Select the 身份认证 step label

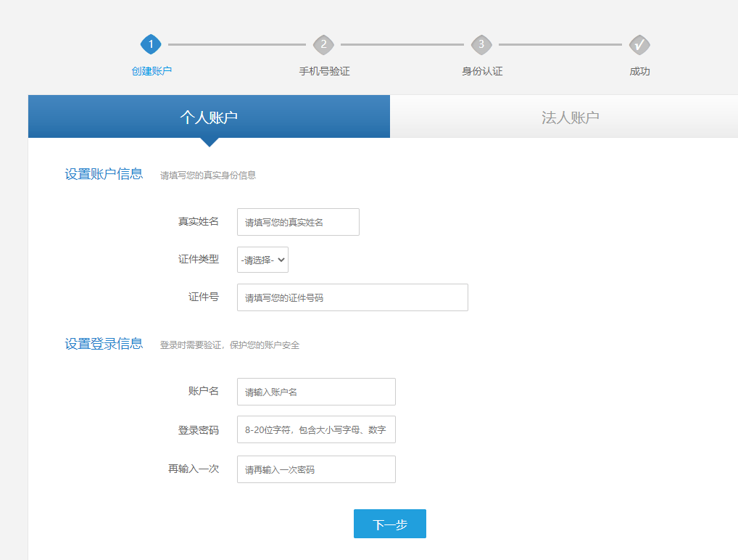pos(482,71)
